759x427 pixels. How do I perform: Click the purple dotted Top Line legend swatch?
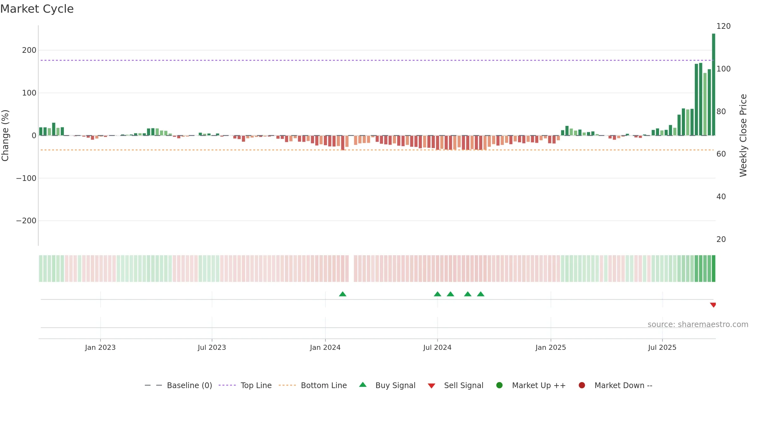[x=227, y=385]
